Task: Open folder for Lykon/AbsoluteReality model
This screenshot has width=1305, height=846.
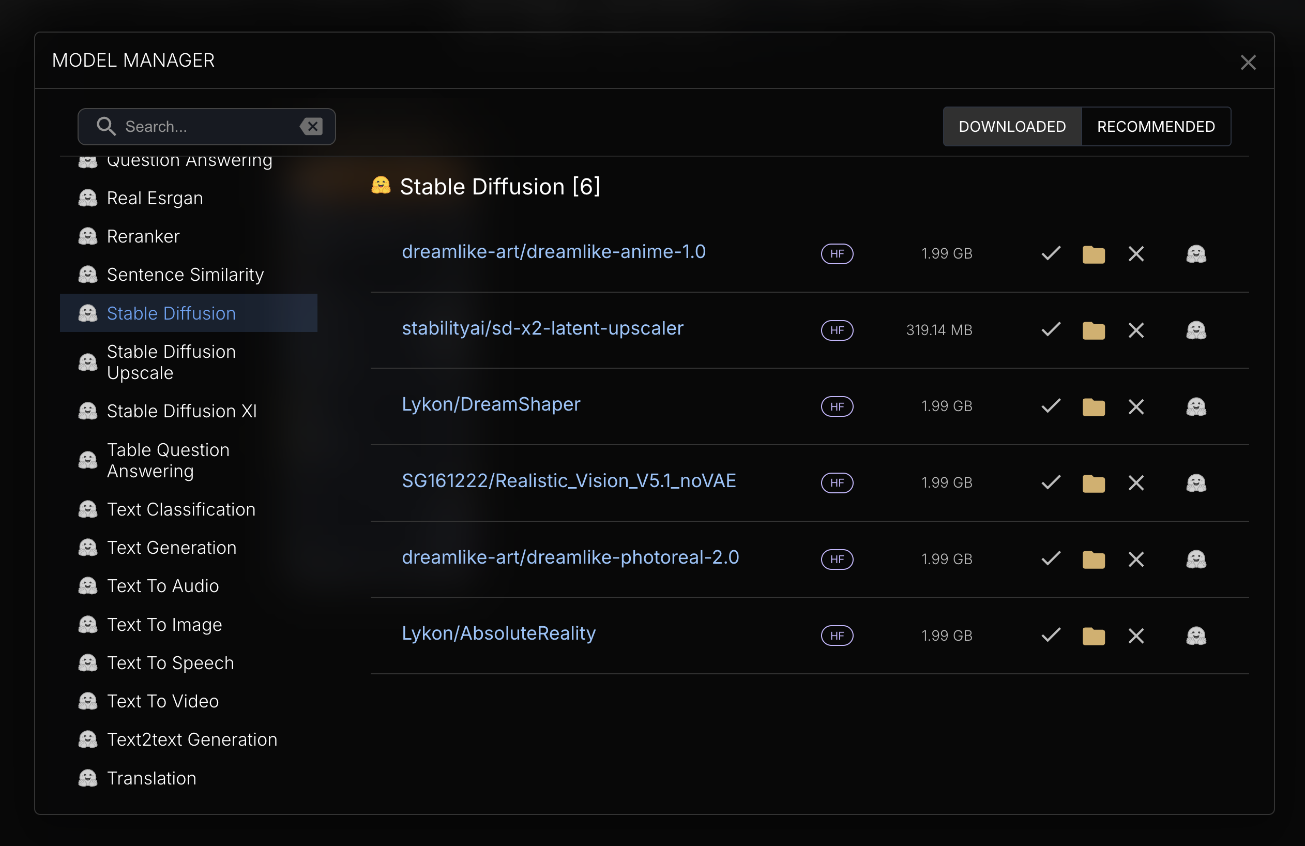Action: (1094, 636)
